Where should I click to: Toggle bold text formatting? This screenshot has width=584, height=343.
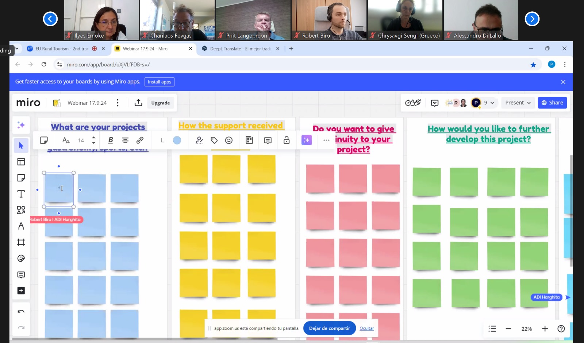(111, 140)
